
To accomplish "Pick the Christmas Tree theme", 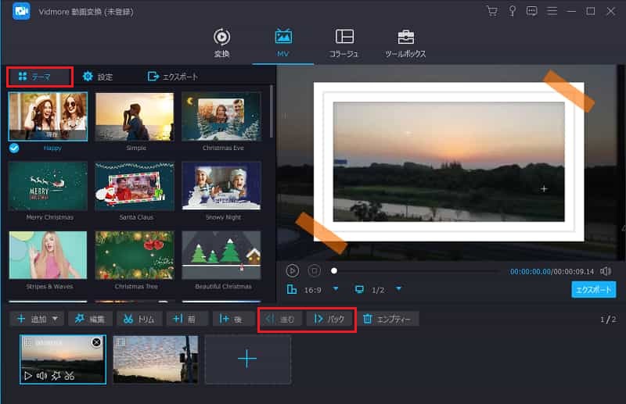I will (x=135, y=256).
